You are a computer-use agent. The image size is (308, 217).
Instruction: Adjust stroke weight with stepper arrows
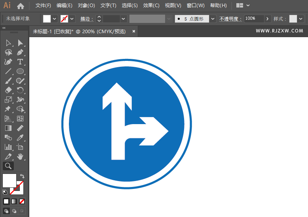99,19
